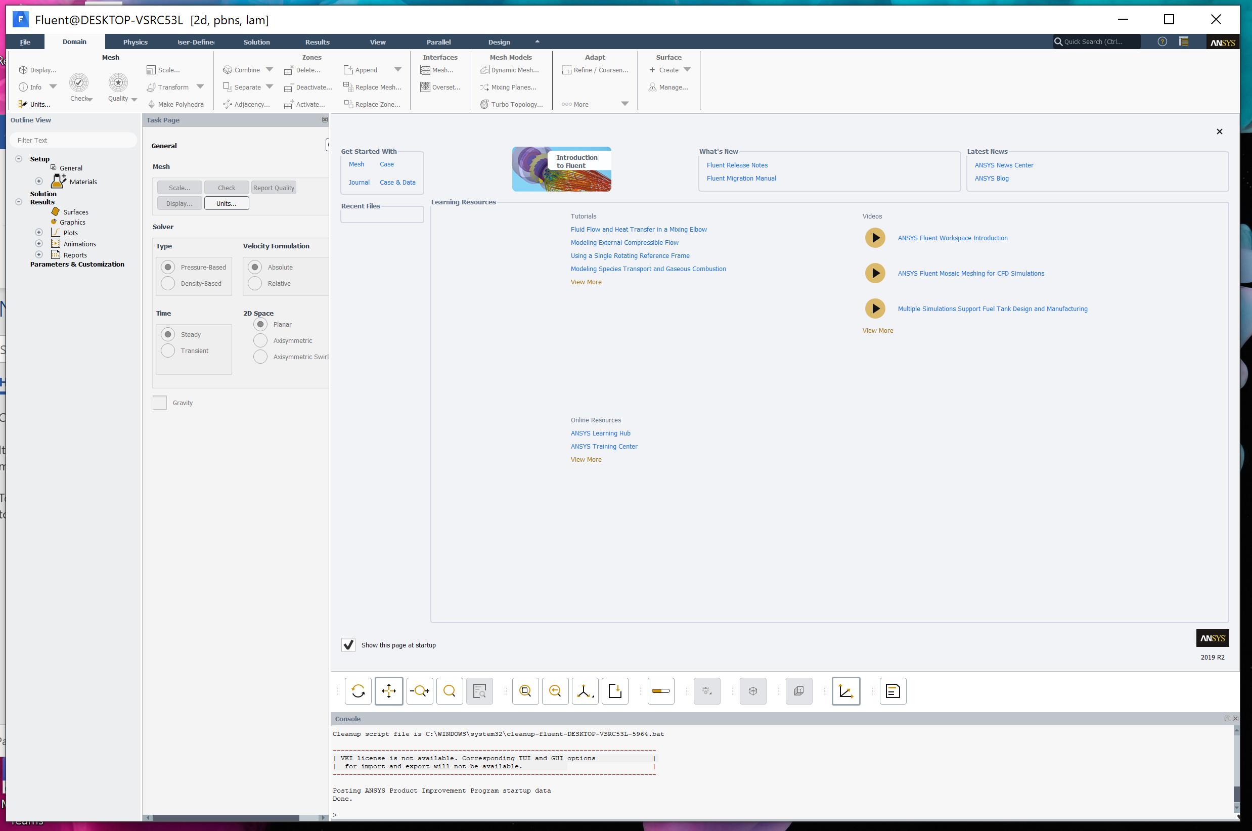The height and width of the screenshot is (831, 1252).
Task: Uncheck Show this page at startup
Action: (348, 645)
